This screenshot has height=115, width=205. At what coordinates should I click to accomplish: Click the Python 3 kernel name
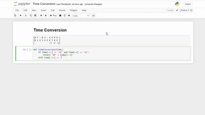coord(185,10)
